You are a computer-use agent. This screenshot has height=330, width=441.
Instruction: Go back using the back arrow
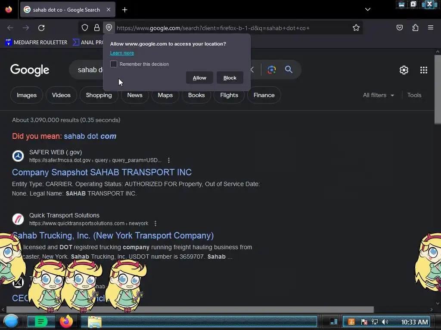[x=10, y=28]
